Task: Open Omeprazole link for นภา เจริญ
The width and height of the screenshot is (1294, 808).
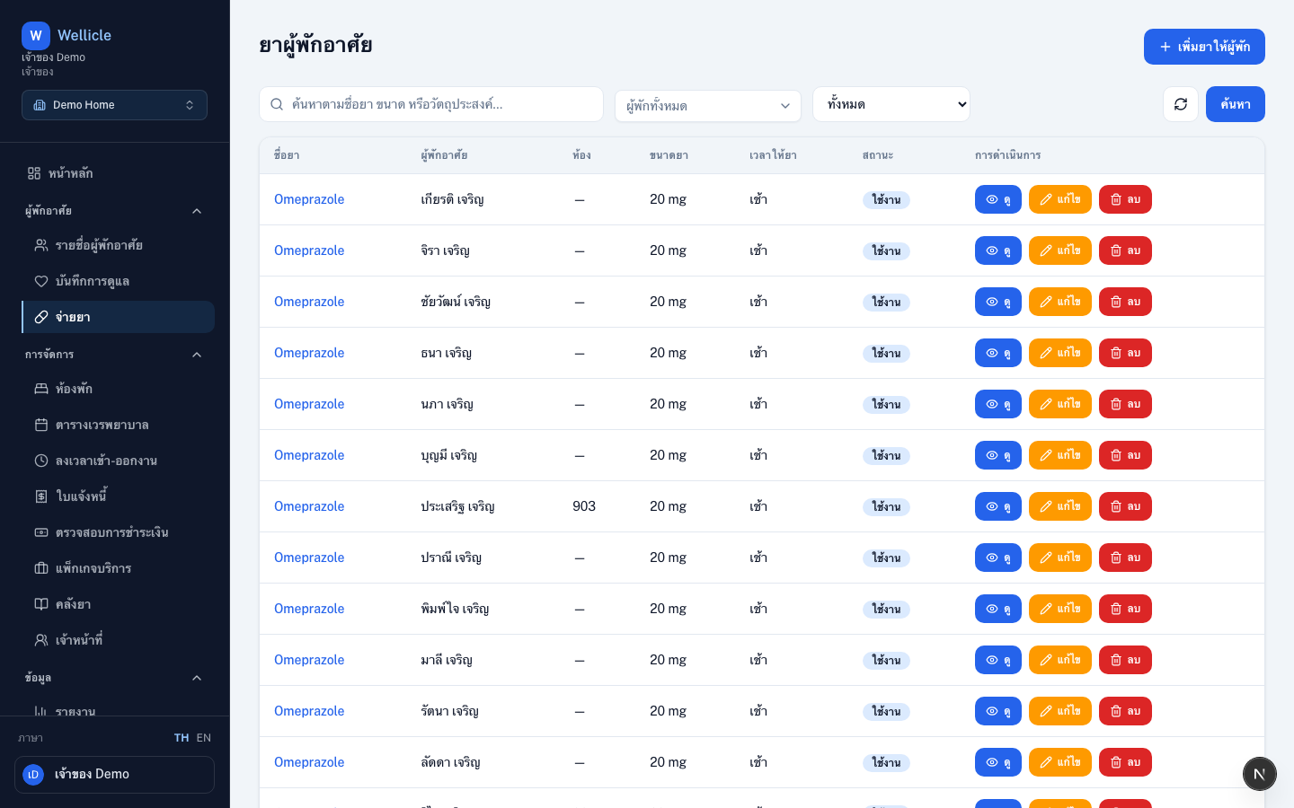Action: 309,404
